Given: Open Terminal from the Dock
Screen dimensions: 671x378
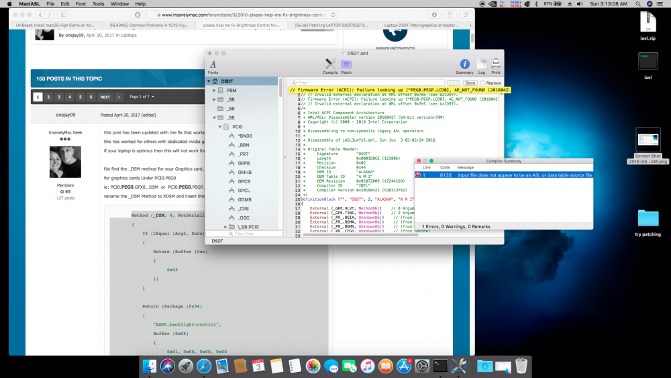Looking at the screenshot, I should click(x=440, y=366).
